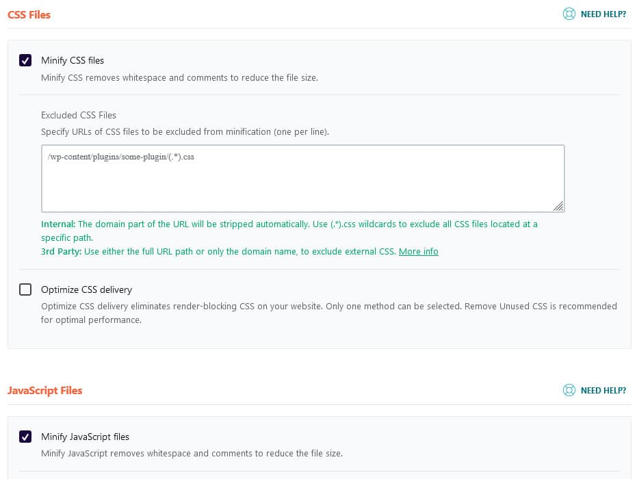
Task: Click the lifebuoy icon in CSS Files header
Action: pyautogui.click(x=569, y=14)
